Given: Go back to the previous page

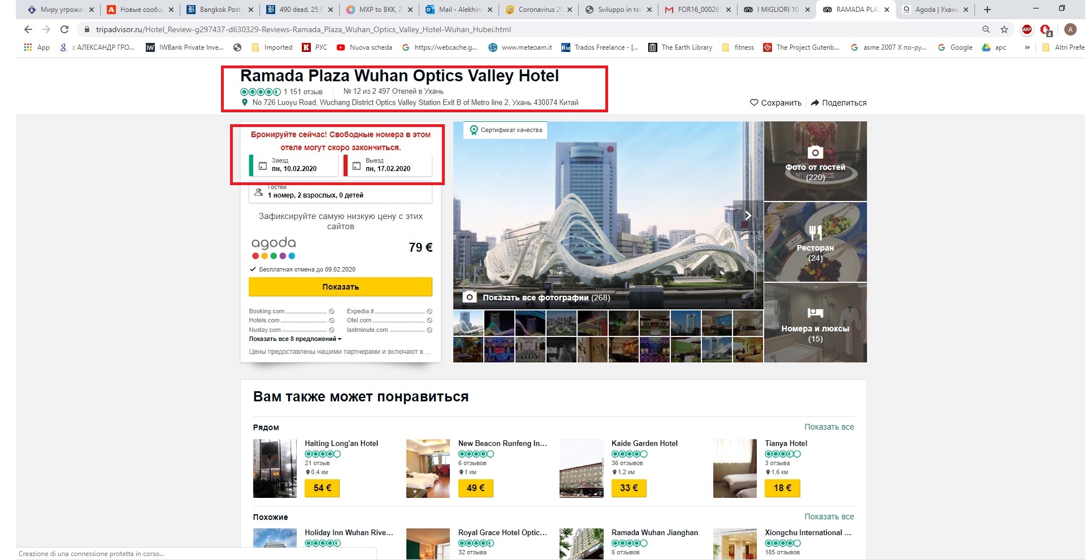Looking at the screenshot, I should coord(28,29).
